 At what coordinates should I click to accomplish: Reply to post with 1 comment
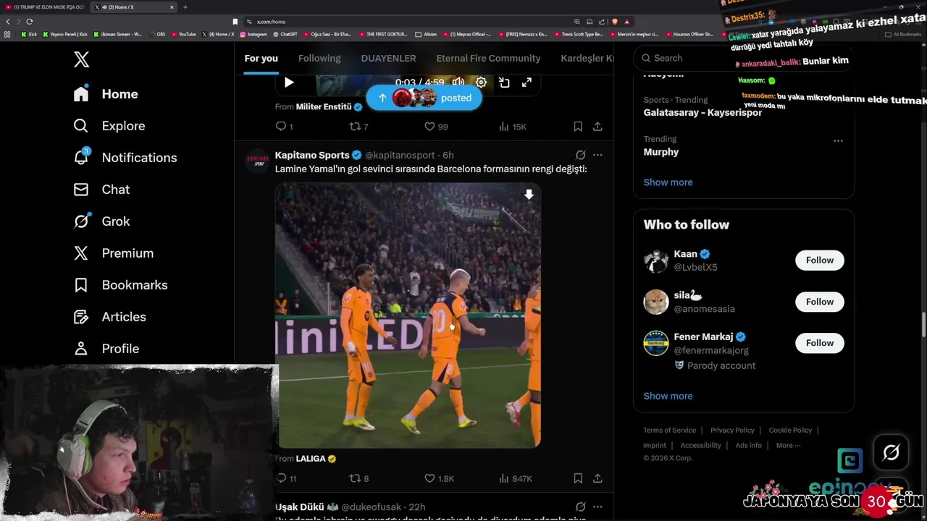[x=284, y=127]
